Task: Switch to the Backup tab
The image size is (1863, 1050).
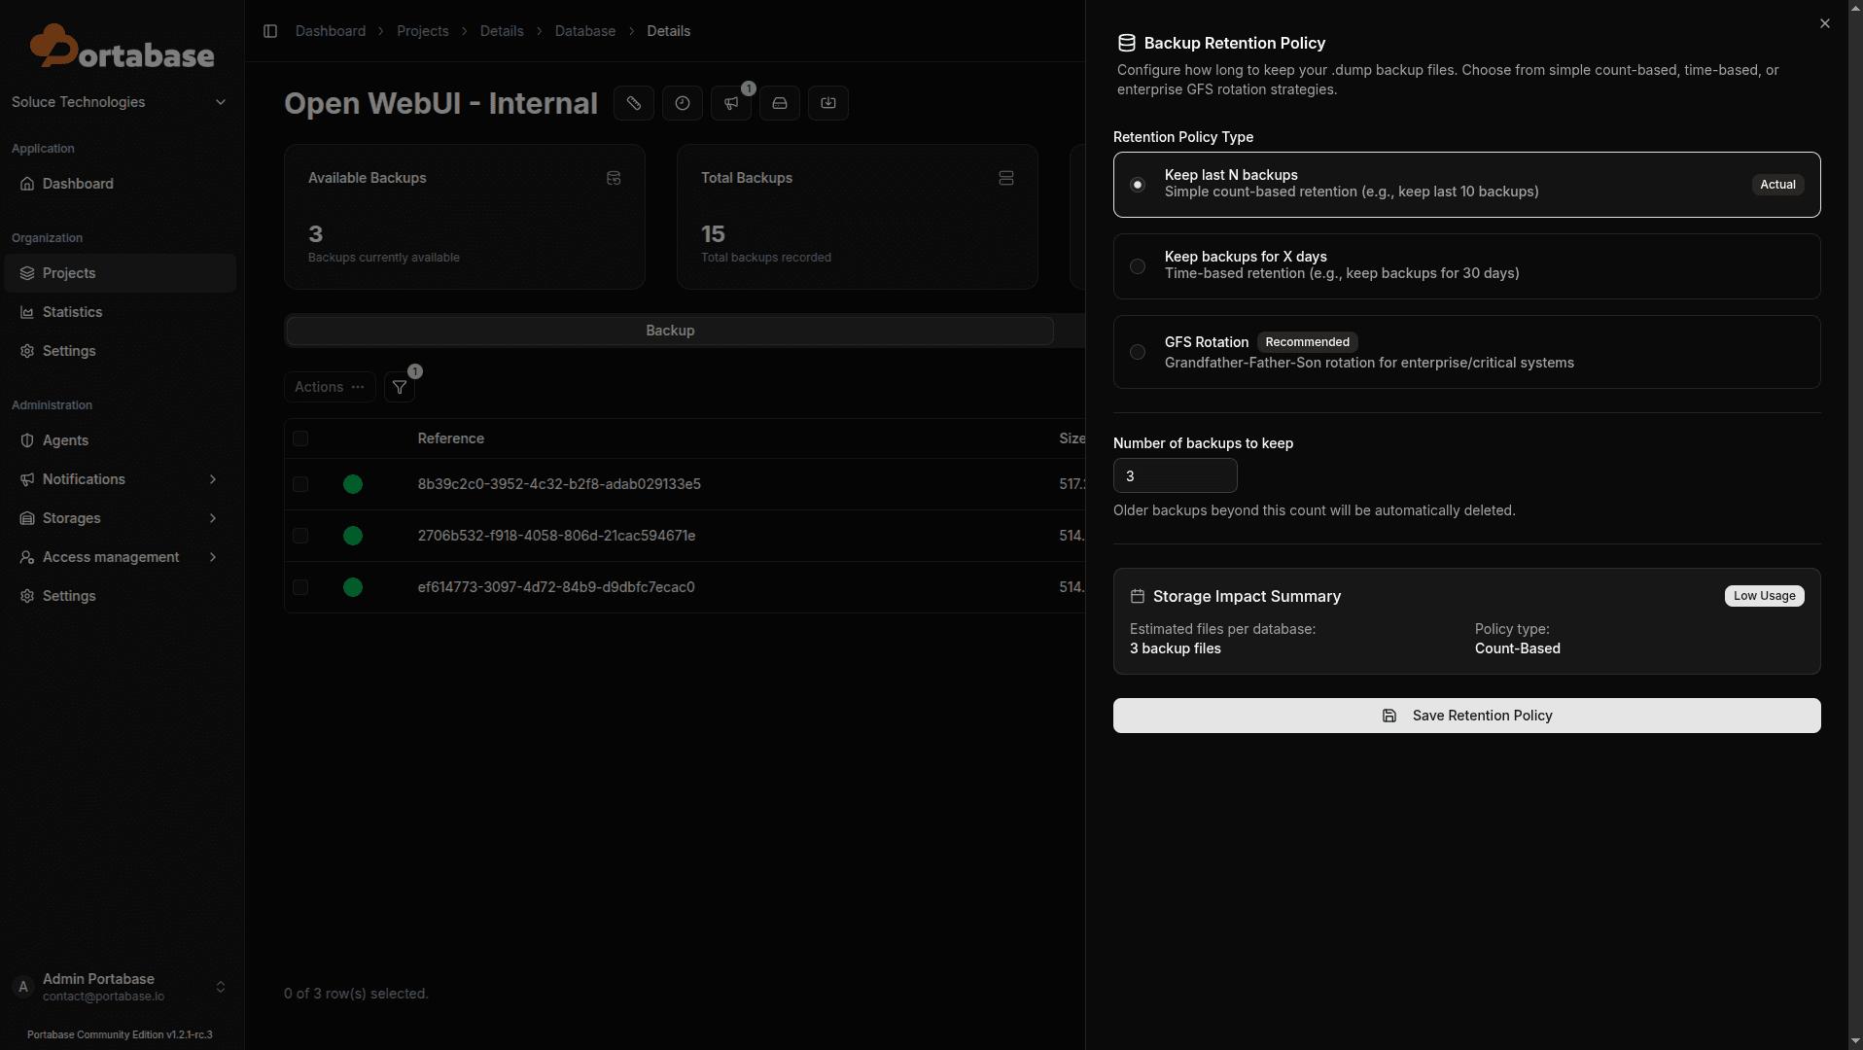Action: 670,331
